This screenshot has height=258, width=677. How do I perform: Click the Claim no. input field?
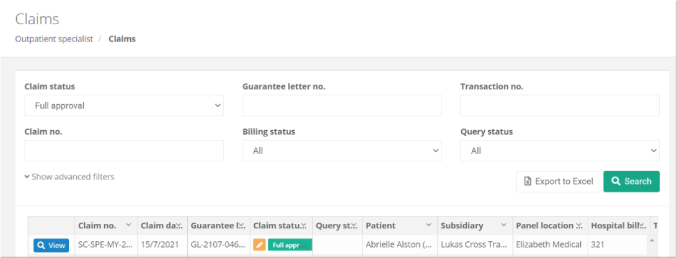coord(124,150)
